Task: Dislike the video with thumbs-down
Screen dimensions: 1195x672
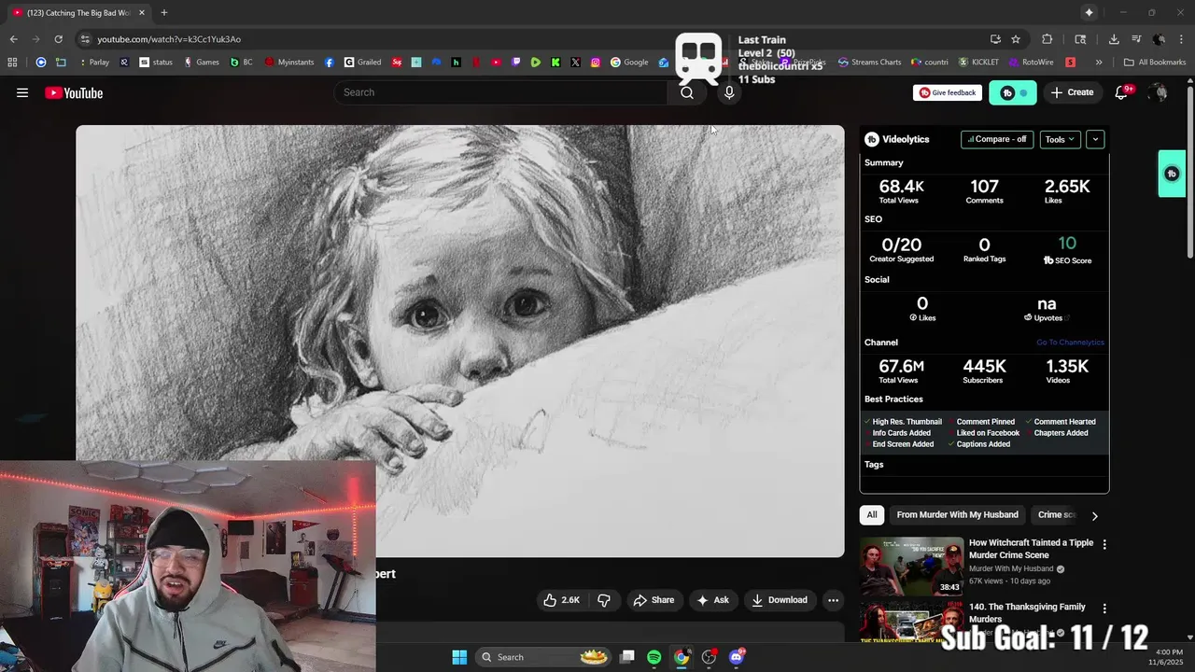Action: (x=604, y=600)
